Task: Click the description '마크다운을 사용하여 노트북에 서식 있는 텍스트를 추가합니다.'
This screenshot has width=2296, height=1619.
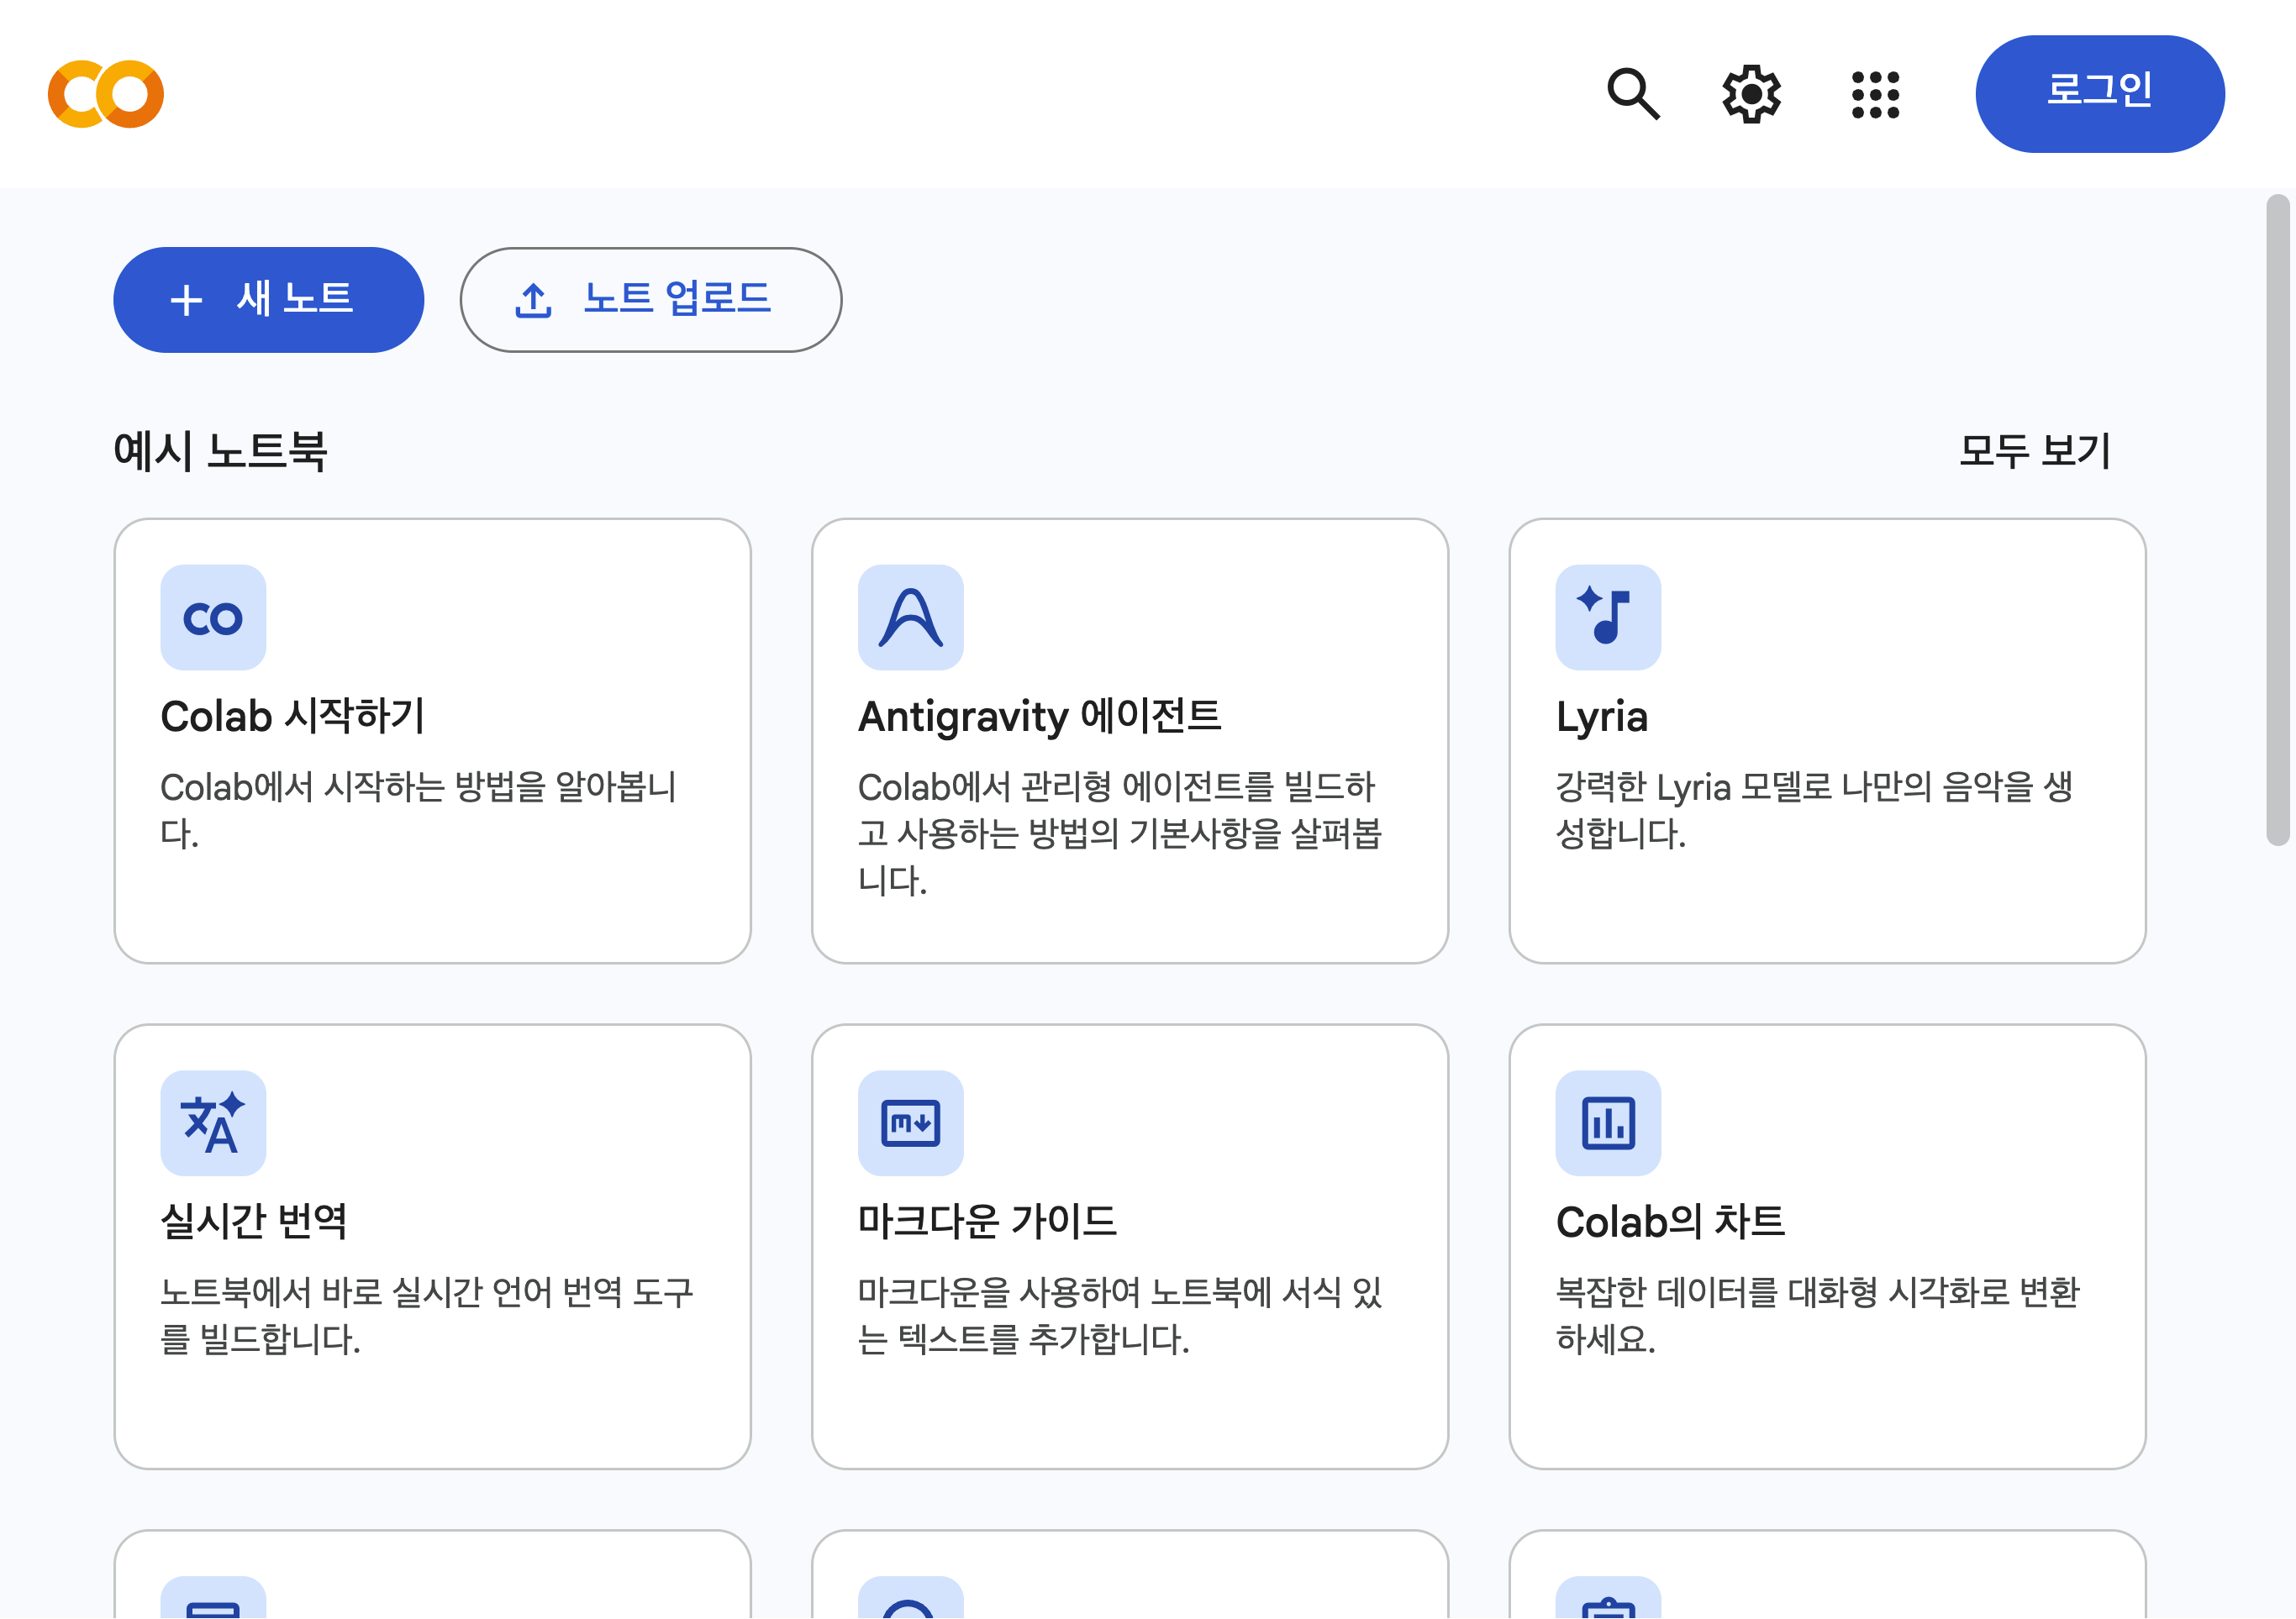Action: click(x=1121, y=1315)
